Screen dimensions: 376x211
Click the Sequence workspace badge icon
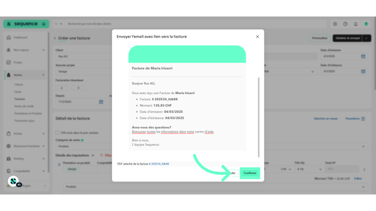coord(44,24)
